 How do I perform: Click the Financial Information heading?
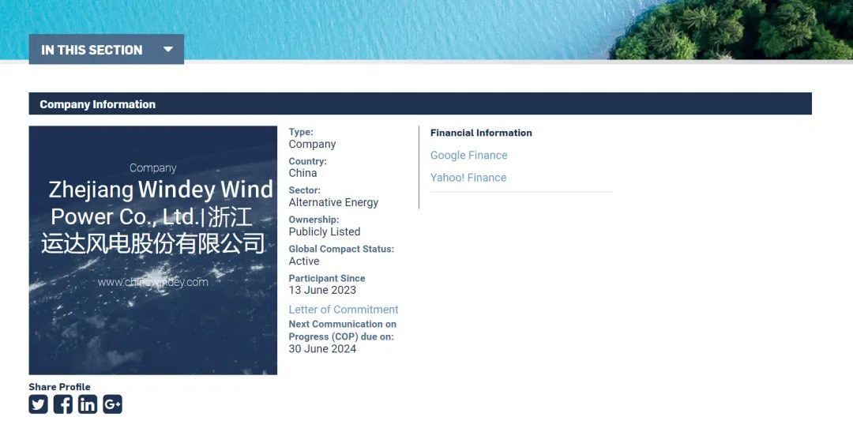[481, 133]
